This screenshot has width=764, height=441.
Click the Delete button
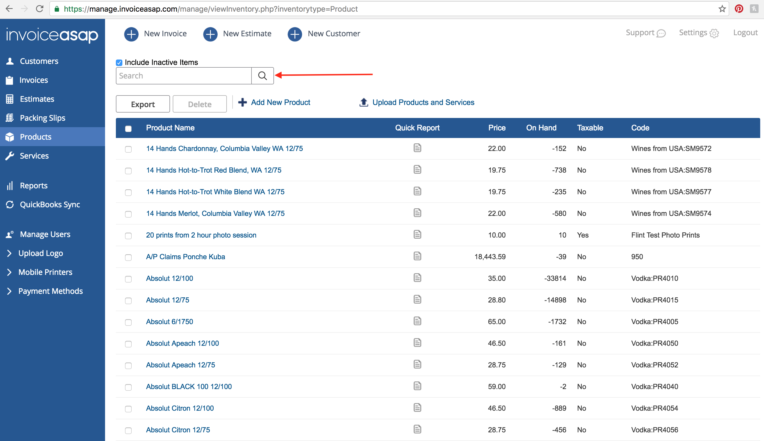(x=200, y=104)
